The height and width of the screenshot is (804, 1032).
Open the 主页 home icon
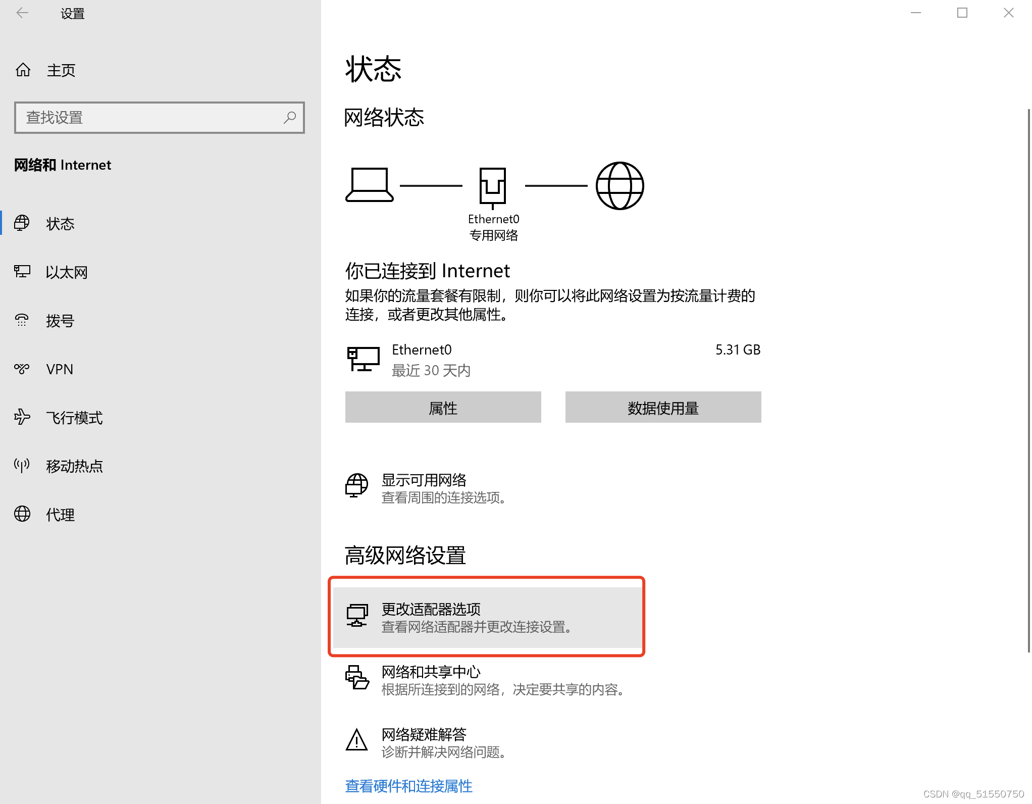pyautogui.click(x=23, y=70)
